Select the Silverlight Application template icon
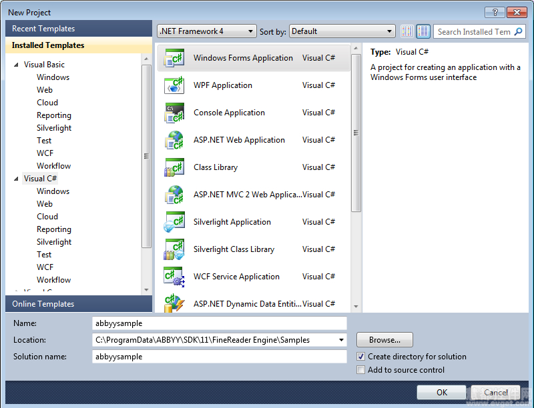The height and width of the screenshot is (408, 534). click(174, 222)
